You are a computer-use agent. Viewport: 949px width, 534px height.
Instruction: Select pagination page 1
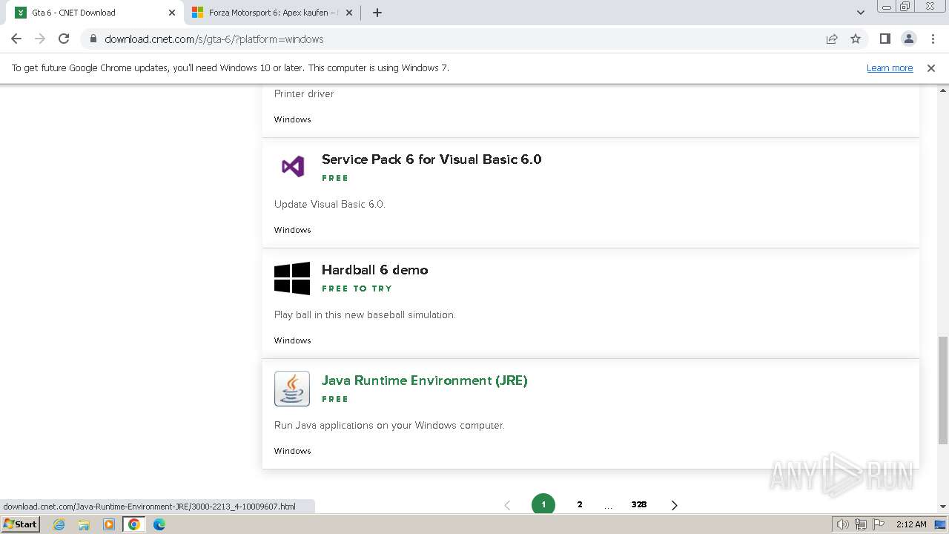(543, 504)
